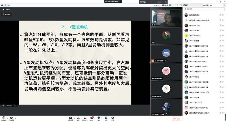Screen dimensions: 226x122
Task: Select member row ending 20211203942
Action: coord(204,67)
